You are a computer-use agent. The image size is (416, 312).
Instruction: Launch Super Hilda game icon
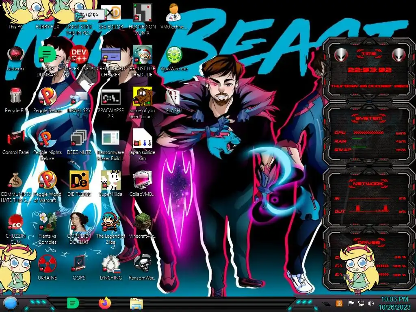(110, 184)
